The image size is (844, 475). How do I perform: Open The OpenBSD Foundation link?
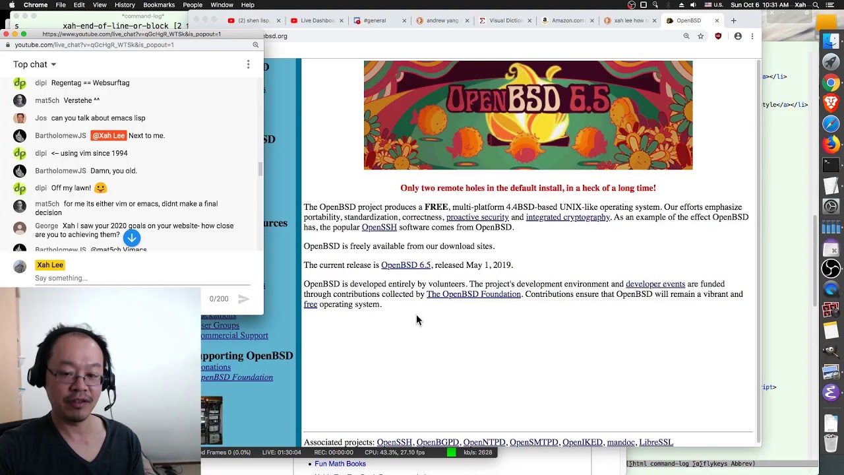tap(473, 294)
